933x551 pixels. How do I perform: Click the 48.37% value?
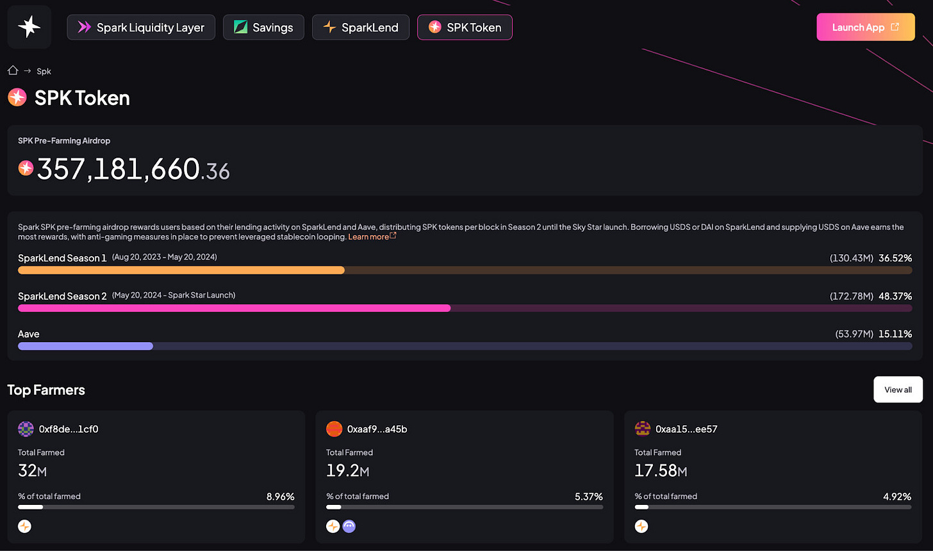coord(895,296)
